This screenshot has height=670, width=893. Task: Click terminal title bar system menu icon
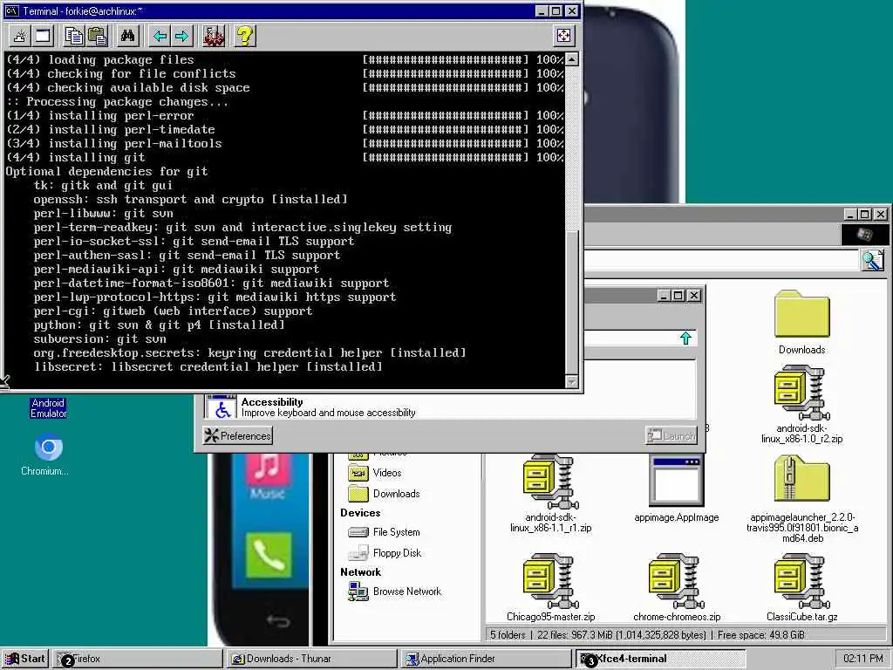[x=11, y=10]
